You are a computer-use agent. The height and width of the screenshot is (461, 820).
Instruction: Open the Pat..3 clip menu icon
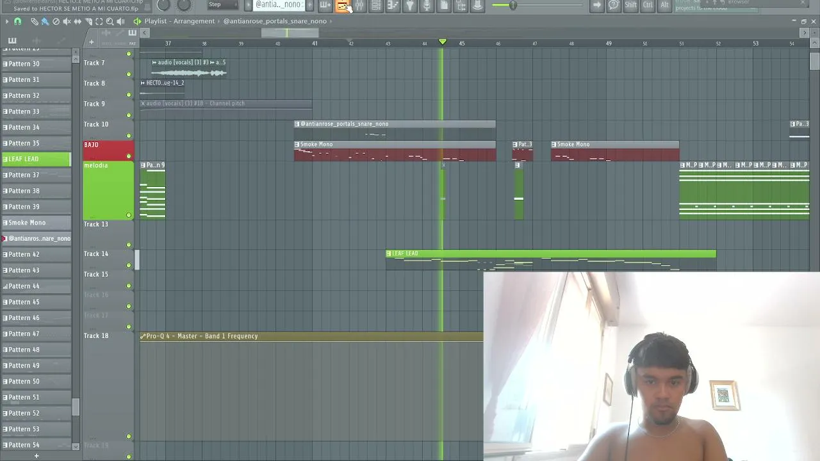pos(515,145)
